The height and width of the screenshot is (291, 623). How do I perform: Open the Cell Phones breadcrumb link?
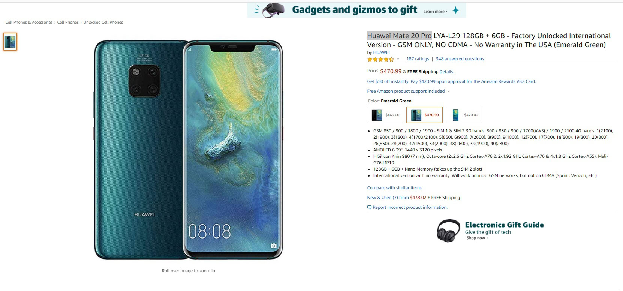tap(68, 22)
